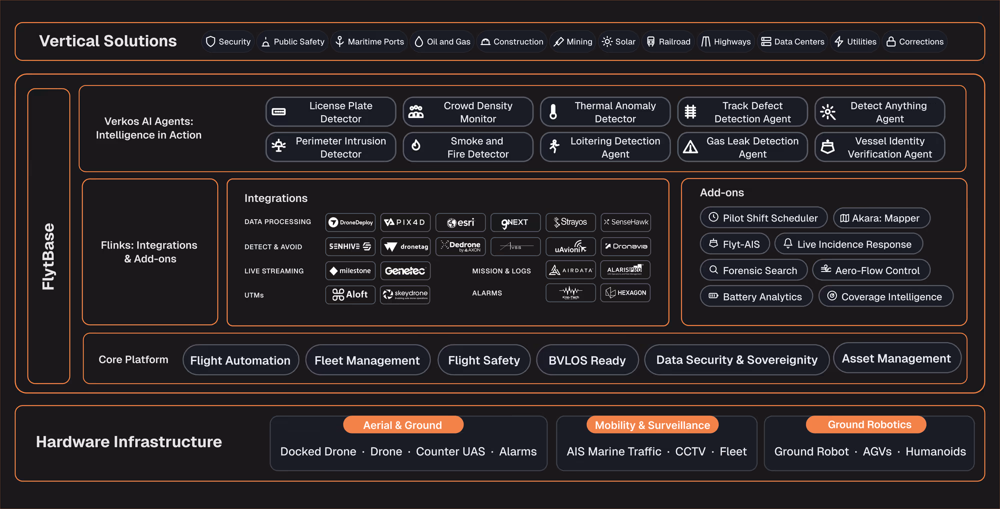Click the flame icon in Smoke and Fire Detector
Viewport: 1000px width, 509px height.
coord(416,145)
